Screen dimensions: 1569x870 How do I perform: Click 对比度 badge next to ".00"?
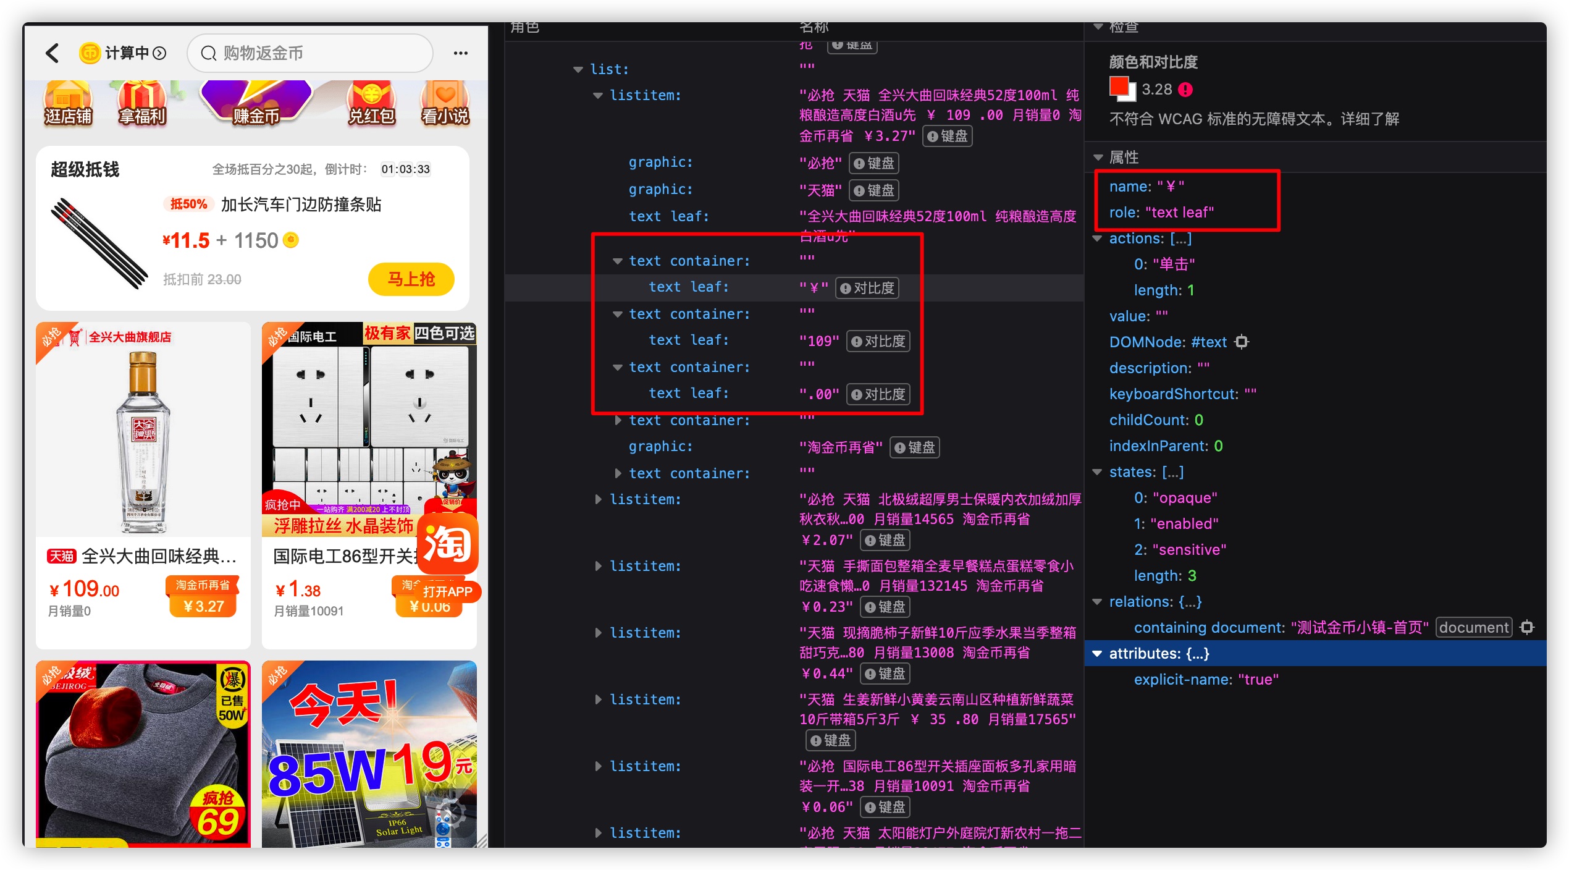click(x=878, y=394)
